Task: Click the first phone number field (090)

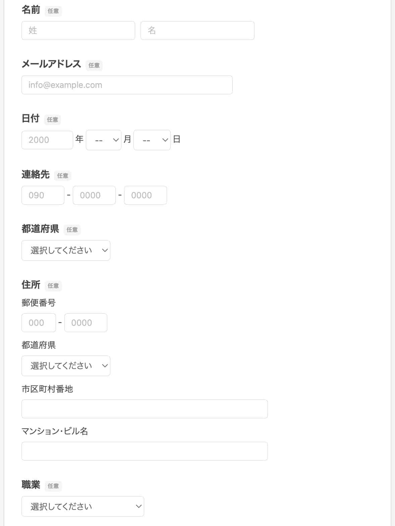Action: pos(43,195)
